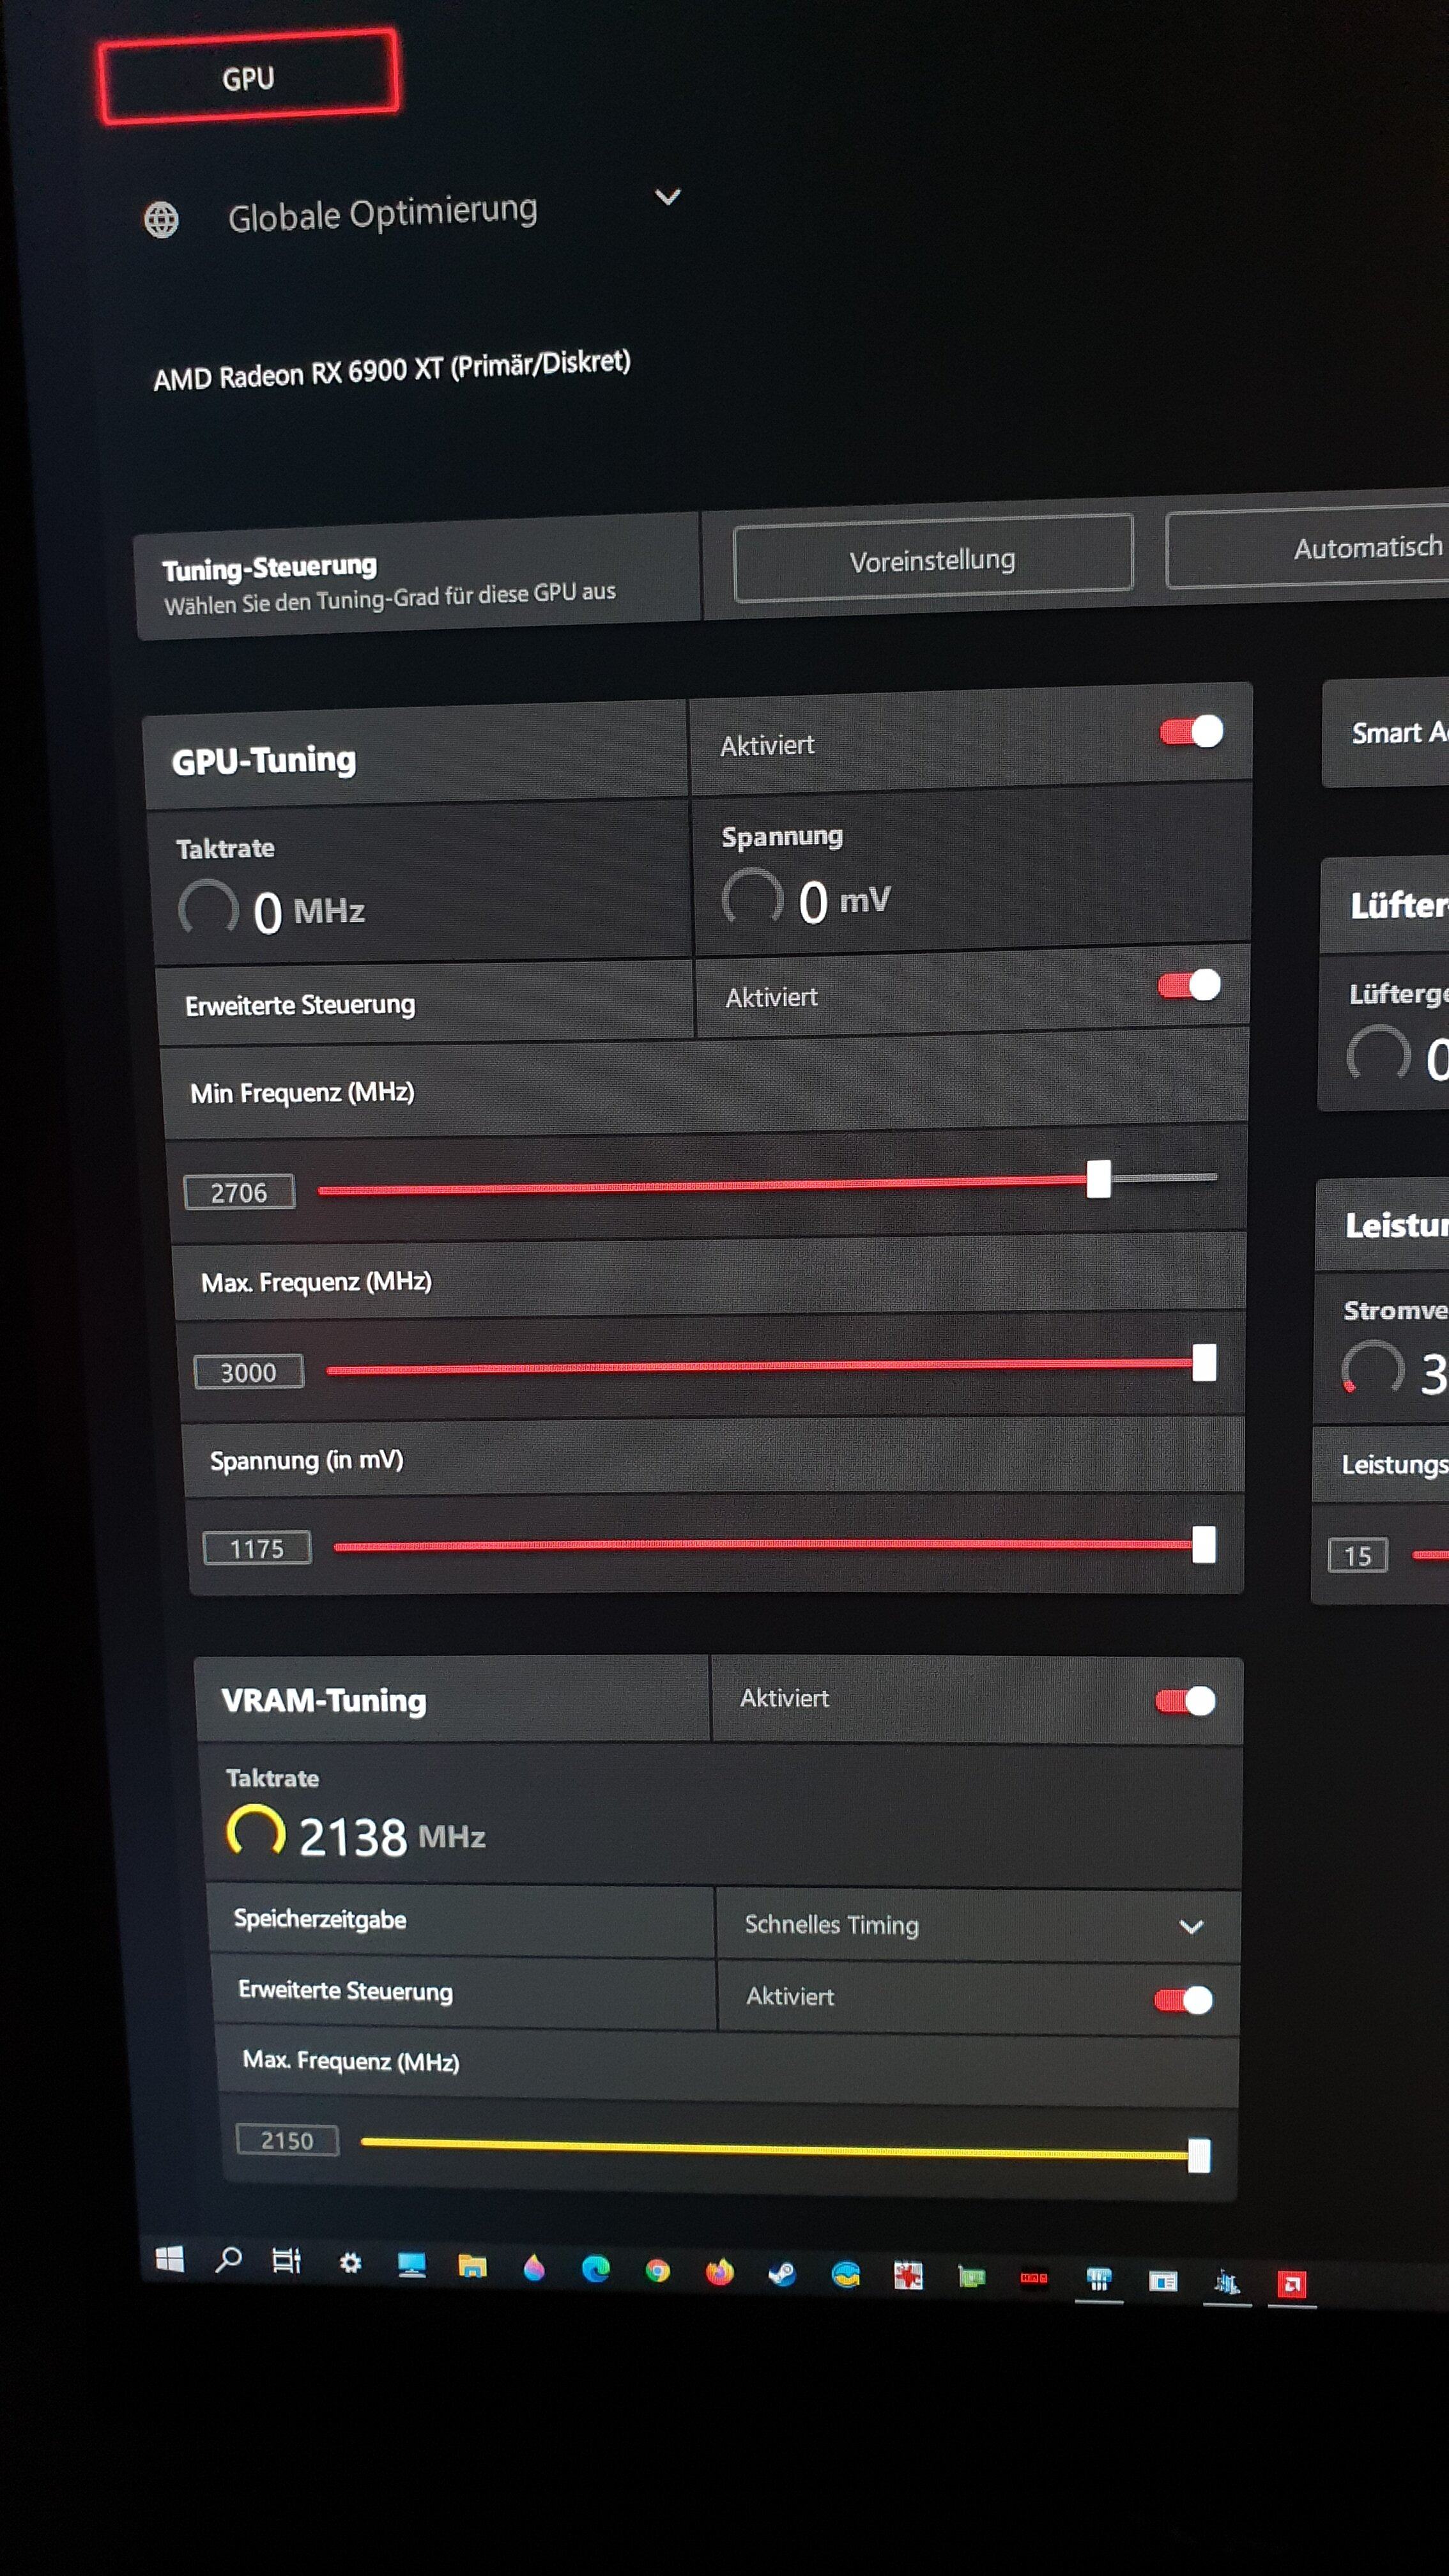Launch Firefox from the taskbar

click(719, 2272)
